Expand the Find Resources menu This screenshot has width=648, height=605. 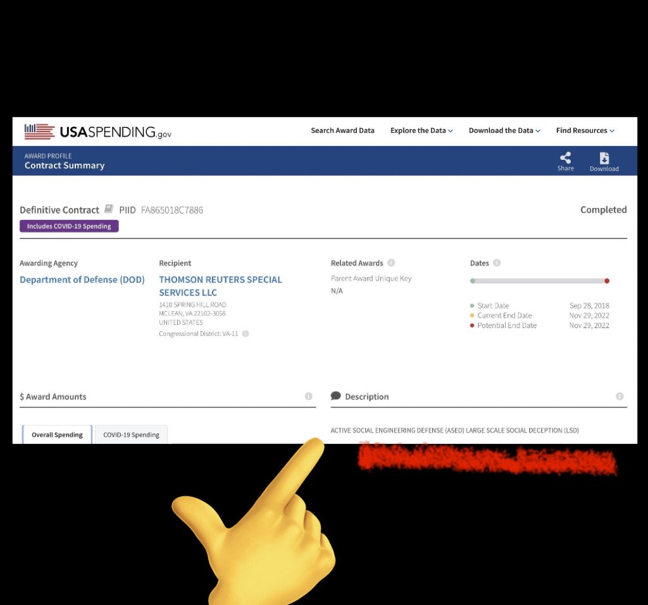pyautogui.click(x=585, y=130)
